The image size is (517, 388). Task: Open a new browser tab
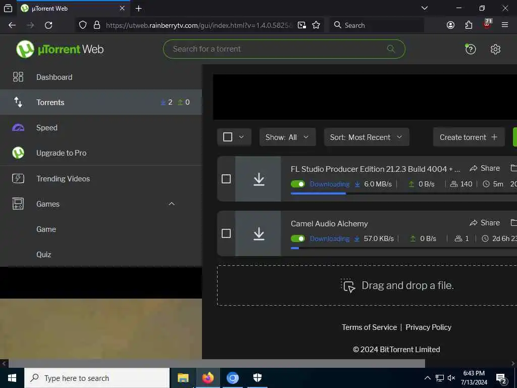pyautogui.click(x=138, y=8)
